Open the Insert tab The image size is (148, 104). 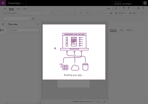pos(19,9)
